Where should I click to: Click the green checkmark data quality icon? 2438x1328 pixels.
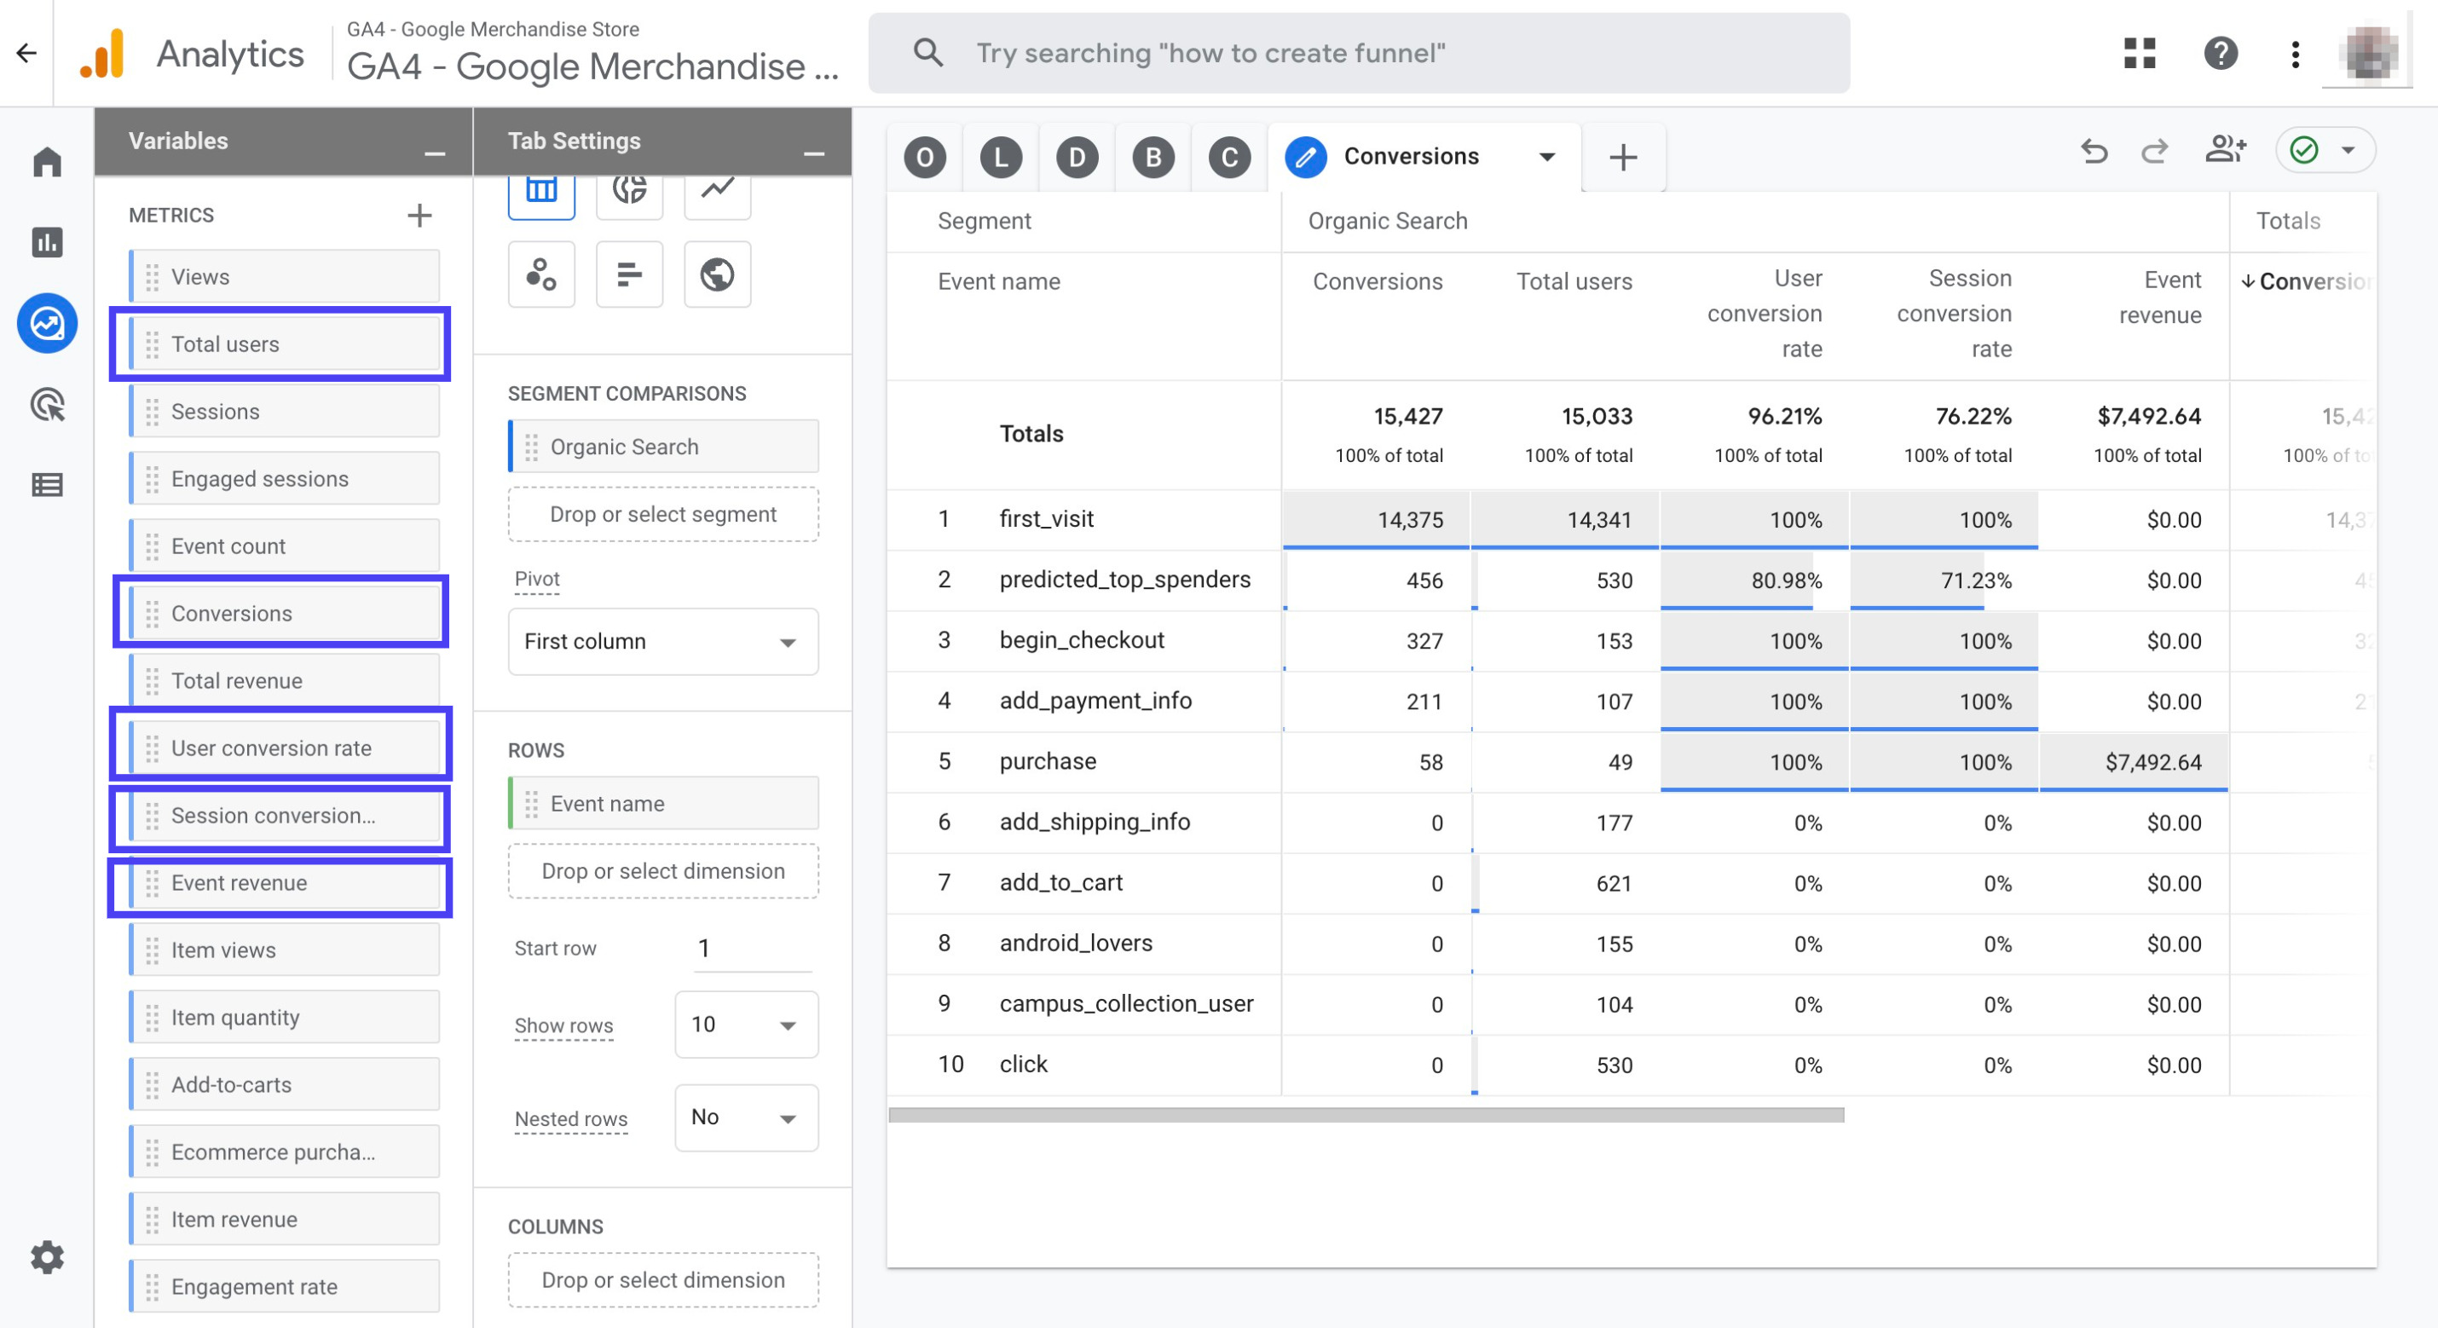click(x=2303, y=149)
